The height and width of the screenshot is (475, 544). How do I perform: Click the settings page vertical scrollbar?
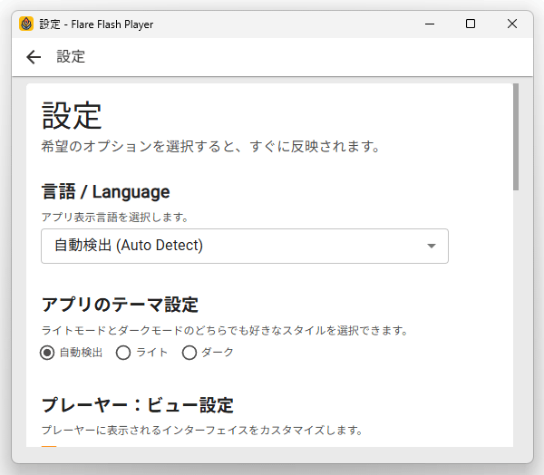516,137
